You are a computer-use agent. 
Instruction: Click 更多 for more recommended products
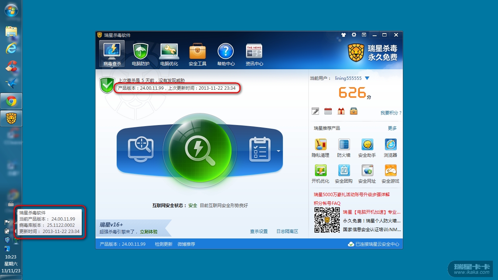click(x=392, y=128)
